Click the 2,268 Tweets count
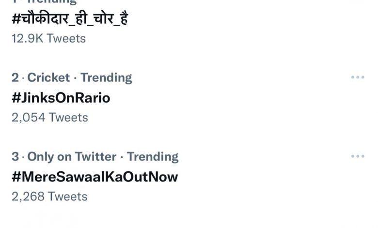This screenshot has width=378, height=228. coord(49,196)
